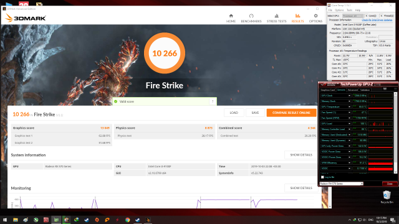Open Core Temp File menu
The width and height of the screenshot is (399, 224).
pos(330,10)
